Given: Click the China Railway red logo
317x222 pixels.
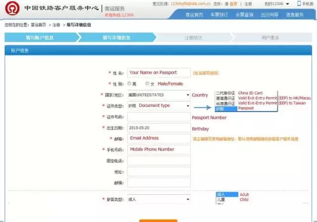Looking at the screenshot, I should [12, 8].
